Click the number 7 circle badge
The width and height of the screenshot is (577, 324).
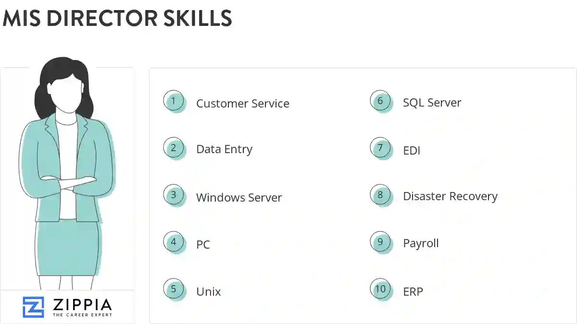click(381, 148)
